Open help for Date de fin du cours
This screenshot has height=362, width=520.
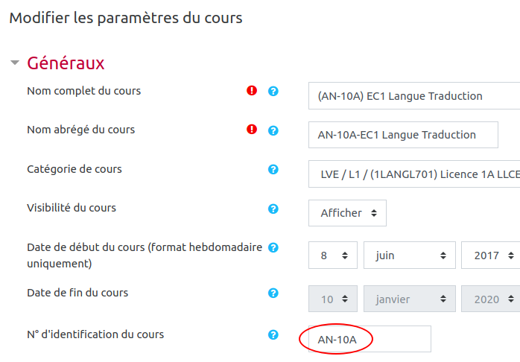tap(273, 293)
